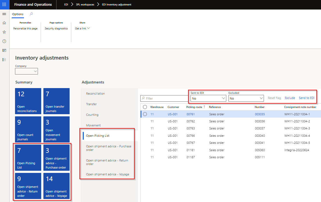Select Open shipment advice - Voyage tab

click(x=108, y=174)
